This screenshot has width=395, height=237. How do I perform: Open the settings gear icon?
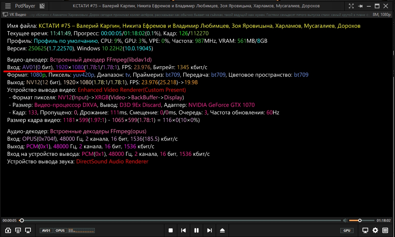[375, 230]
